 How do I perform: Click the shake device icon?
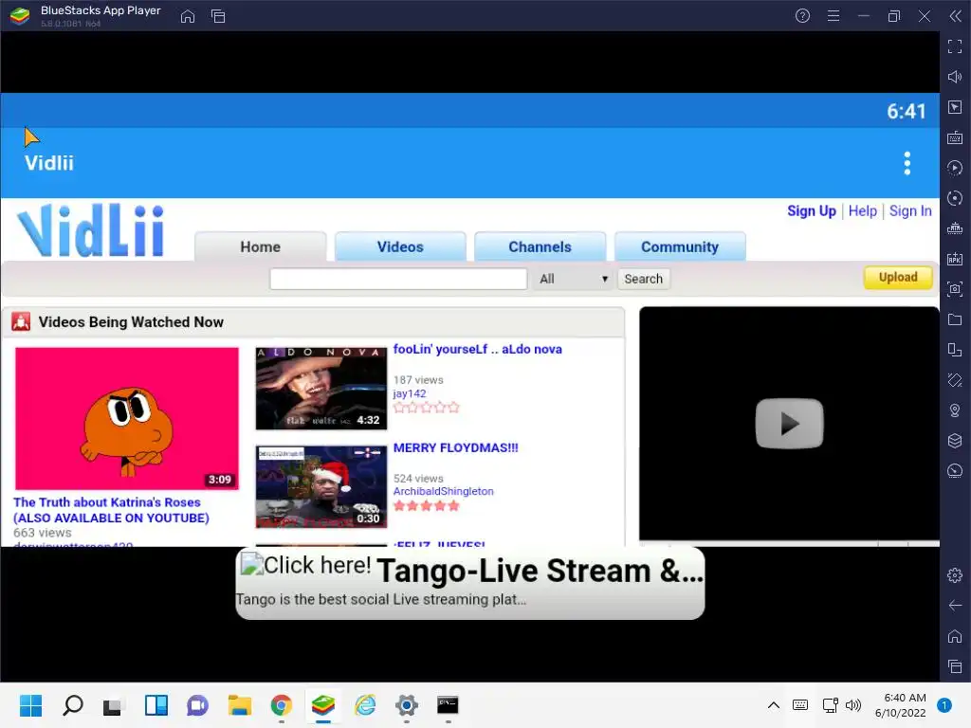pos(954,380)
